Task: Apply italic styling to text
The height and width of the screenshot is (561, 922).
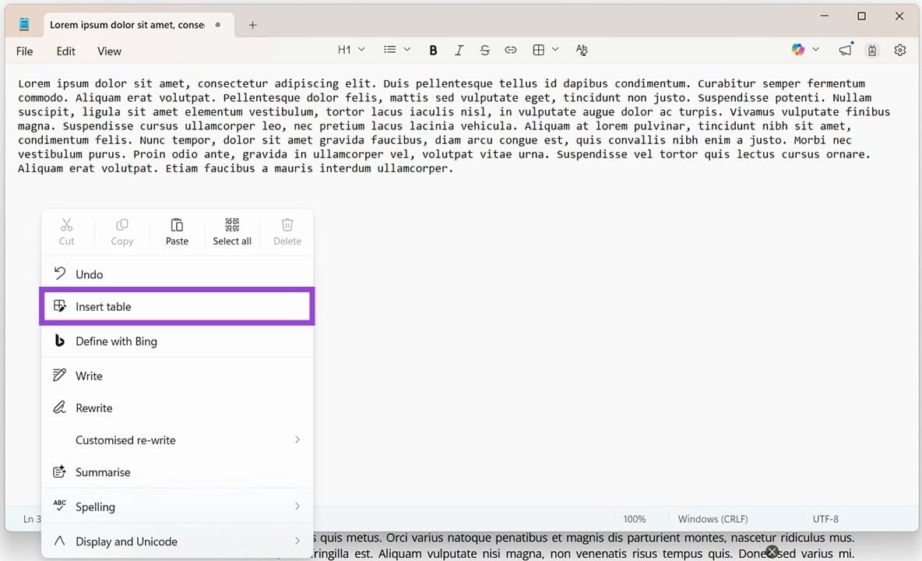Action: 459,49
